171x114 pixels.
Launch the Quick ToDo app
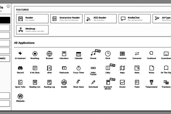click(20, 84)
